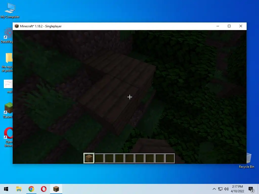Close the Minecraft window
The width and height of the screenshot is (259, 194).
[x=241, y=26]
